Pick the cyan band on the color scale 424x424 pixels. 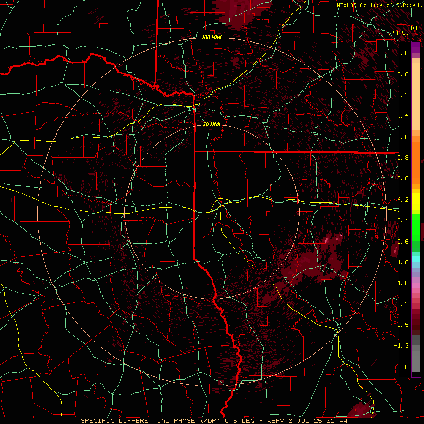[416, 259]
